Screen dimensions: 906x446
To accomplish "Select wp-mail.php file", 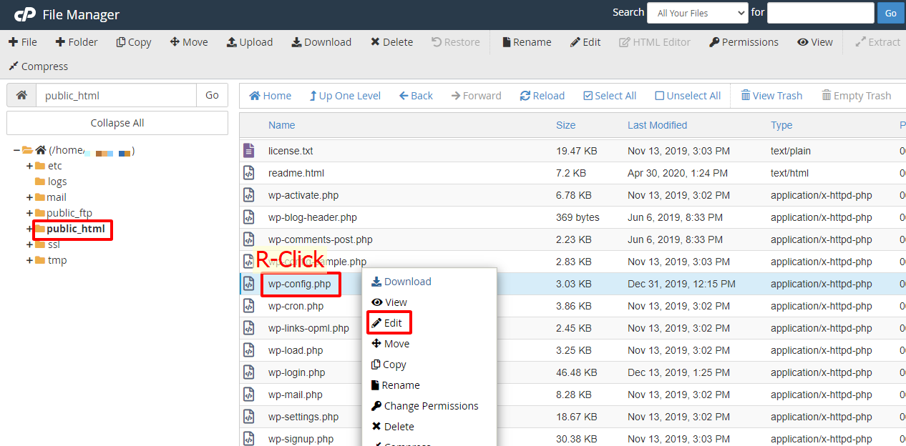I will (x=296, y=395).
